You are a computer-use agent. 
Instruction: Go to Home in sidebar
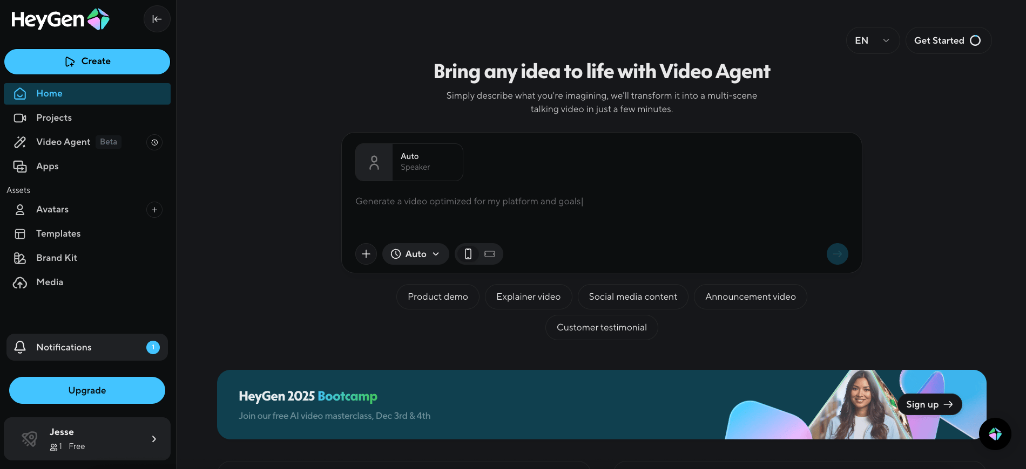[x=87, y=94]
